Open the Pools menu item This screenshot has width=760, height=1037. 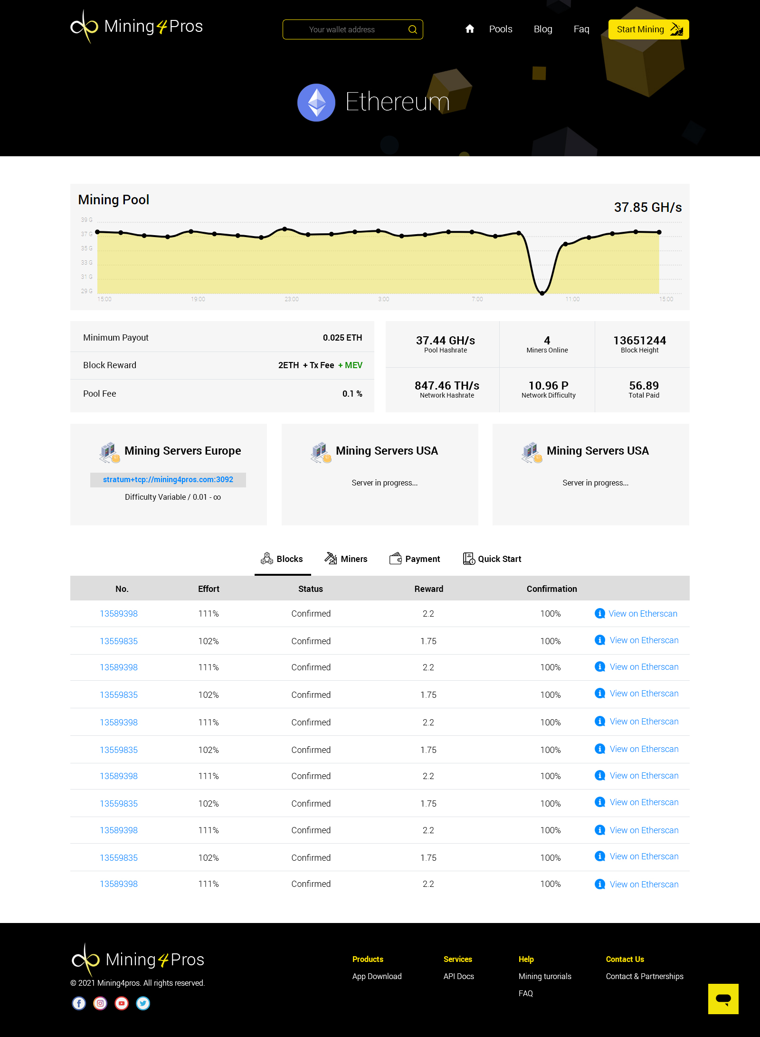coord(501,29)
